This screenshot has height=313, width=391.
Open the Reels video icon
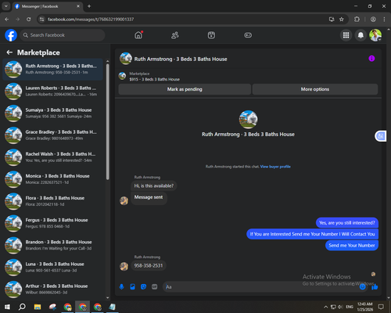pos(211,35)
